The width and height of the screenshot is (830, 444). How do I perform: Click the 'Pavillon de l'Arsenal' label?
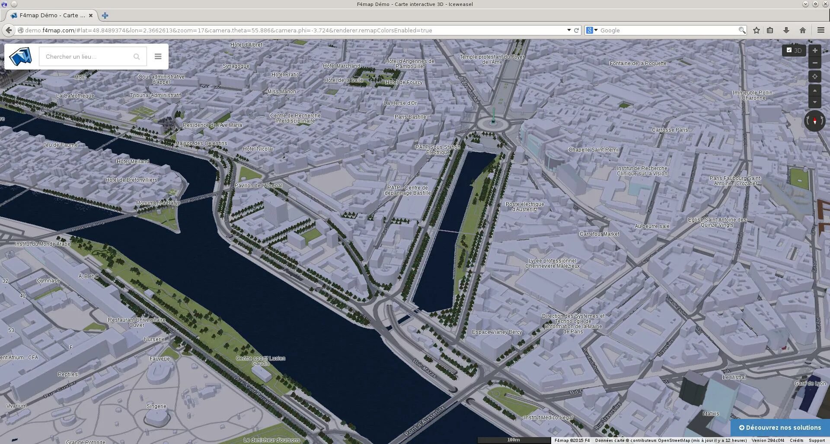[259, 186]
